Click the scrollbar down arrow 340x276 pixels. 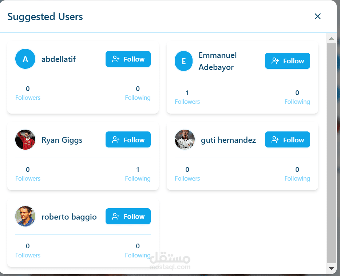[x=331, y=268]
